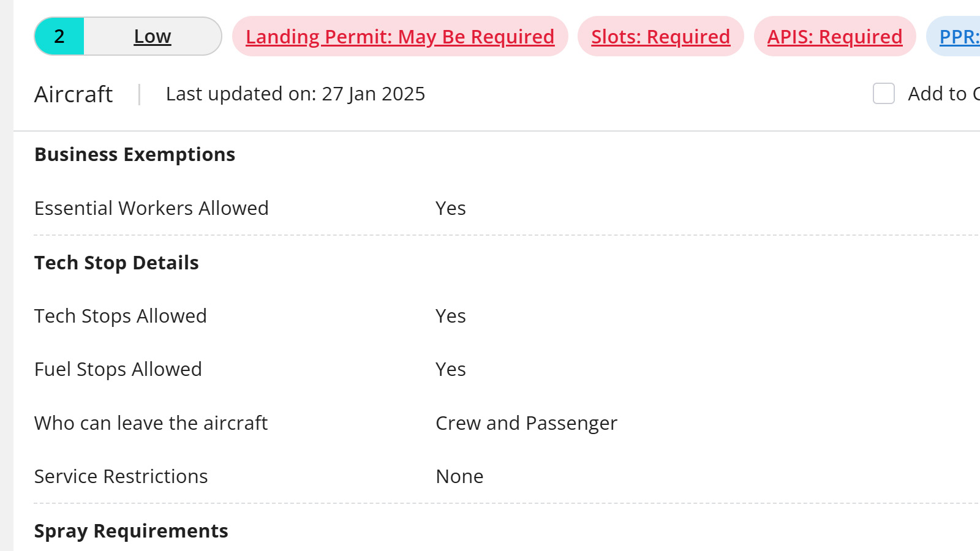Tick the Add to checkbox
The width and height of the screenshot is (980, 551).
(883, 94)
